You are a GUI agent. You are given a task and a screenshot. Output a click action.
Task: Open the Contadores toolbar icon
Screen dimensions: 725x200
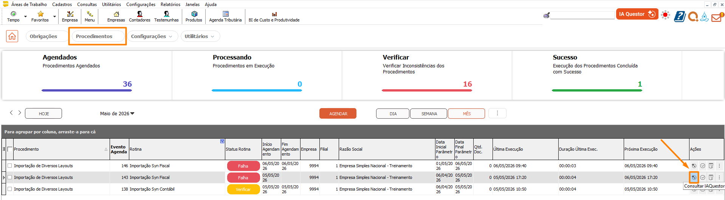(139, 16)
